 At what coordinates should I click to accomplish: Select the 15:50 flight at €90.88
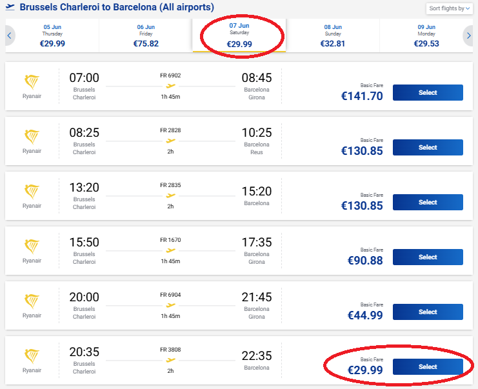tap(428, 257)
